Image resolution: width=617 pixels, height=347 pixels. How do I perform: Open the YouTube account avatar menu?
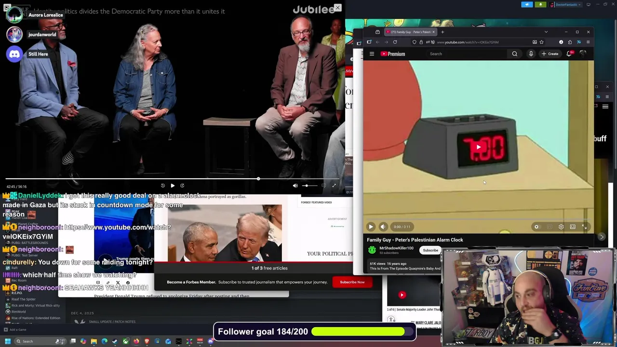tap(583, 53)
